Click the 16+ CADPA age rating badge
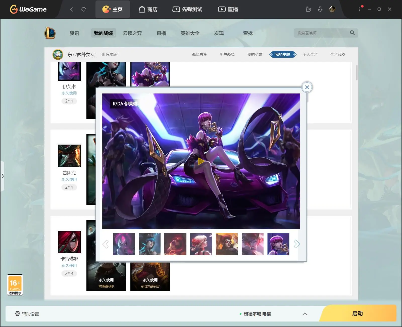Image resolution: width=402 pixels, height=327 pixels. [15, 285]
